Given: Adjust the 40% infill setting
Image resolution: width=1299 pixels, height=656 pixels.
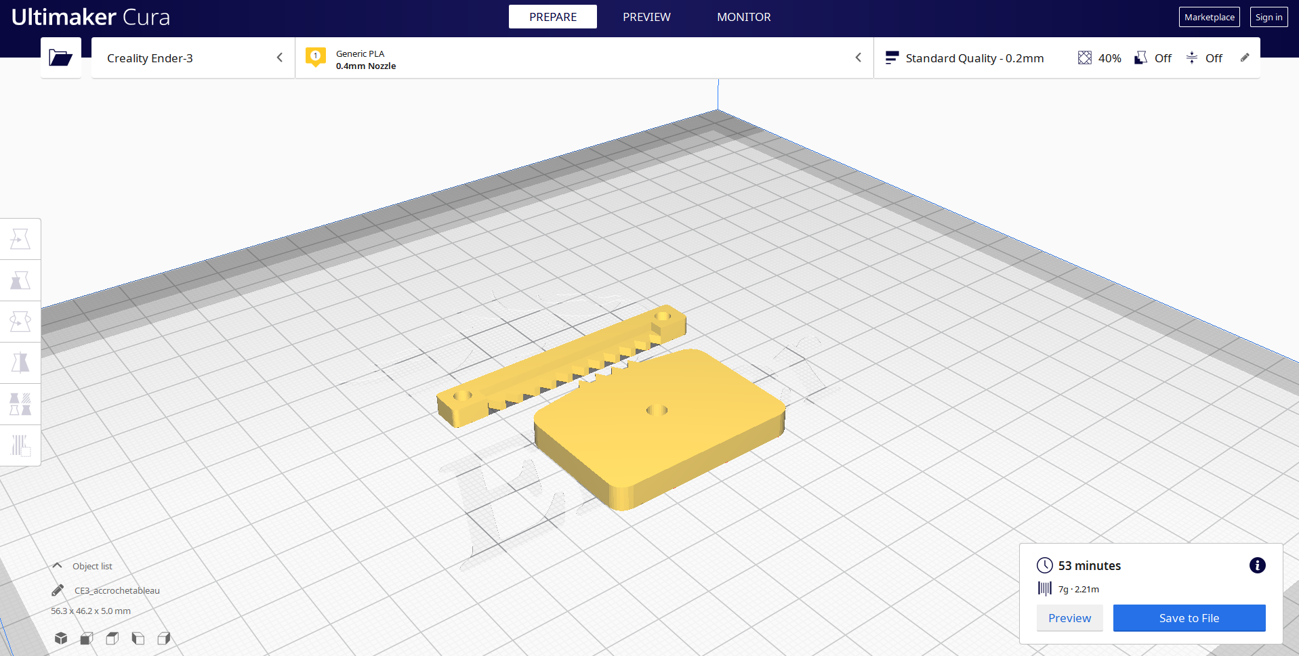Looking at the screenshot, I should (1099, 58).
